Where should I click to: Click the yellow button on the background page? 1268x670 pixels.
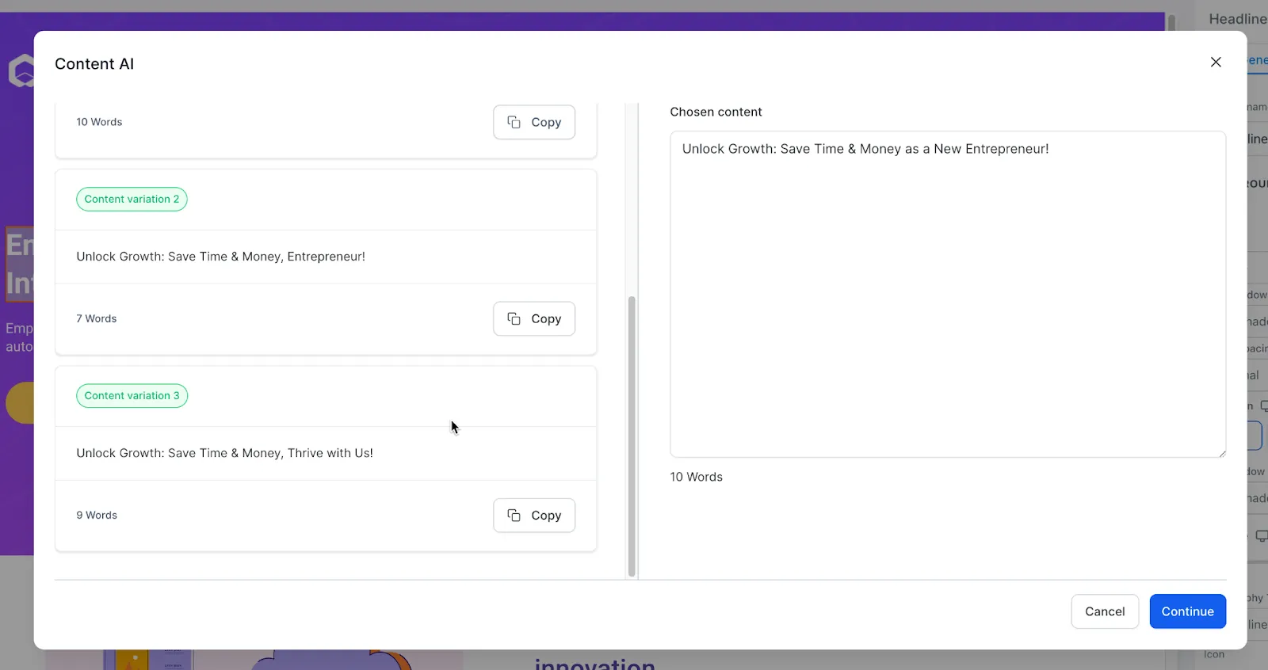click(x=20, y=403)
